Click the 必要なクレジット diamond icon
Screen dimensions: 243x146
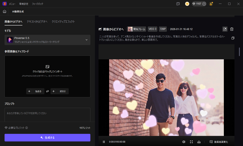pyautogui.click(x=6, y=128)
